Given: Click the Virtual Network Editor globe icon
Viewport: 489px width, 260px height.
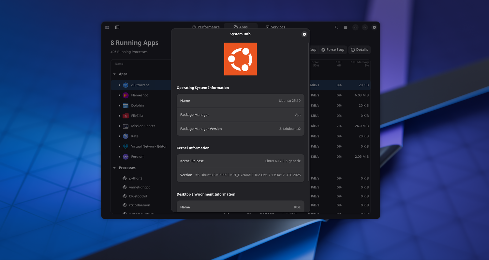Looking at the screenshot, I should (x=126, y=146).
